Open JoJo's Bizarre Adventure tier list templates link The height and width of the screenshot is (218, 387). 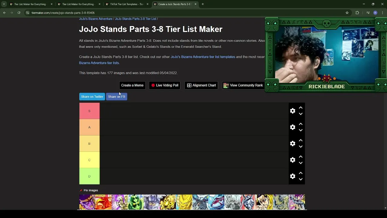click(203, 57)
